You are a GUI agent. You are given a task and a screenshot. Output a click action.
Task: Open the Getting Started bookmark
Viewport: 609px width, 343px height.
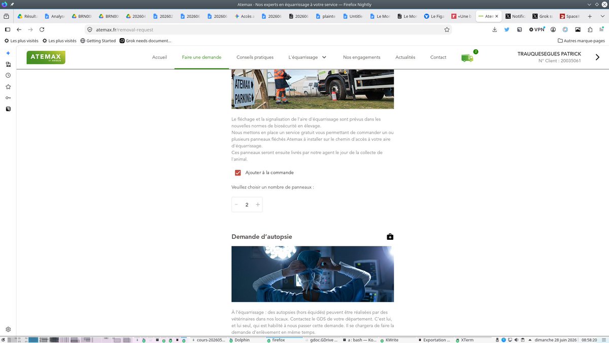click(98, 41)
